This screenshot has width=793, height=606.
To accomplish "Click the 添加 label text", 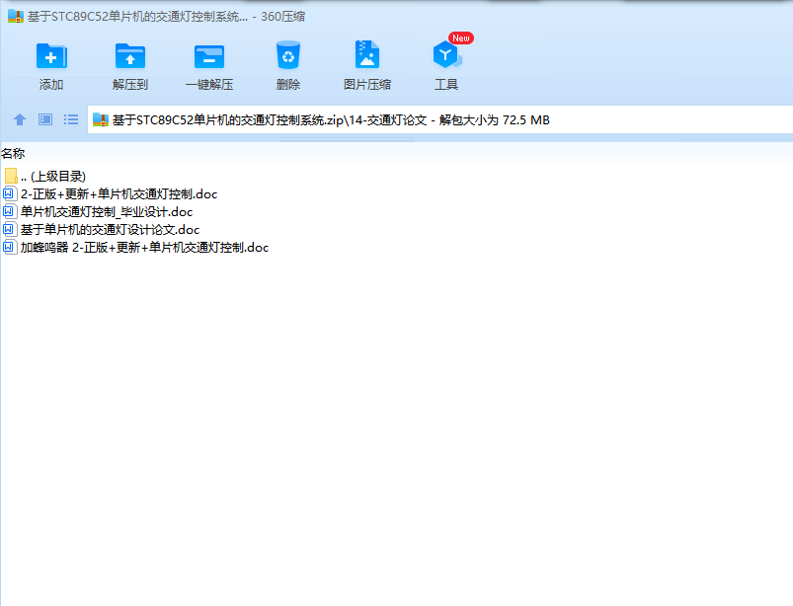I will tap(51, 85).
